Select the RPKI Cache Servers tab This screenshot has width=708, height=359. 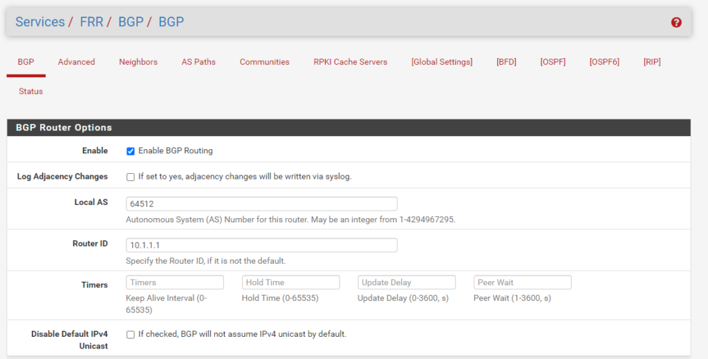[x=350, y=62]
